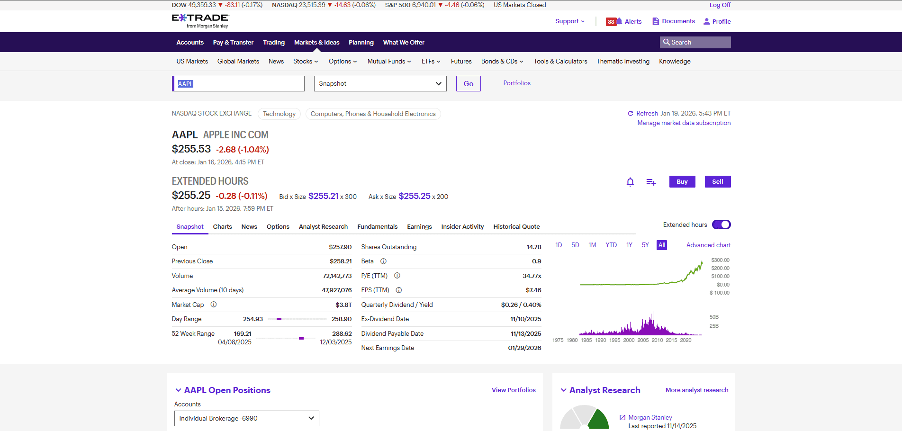Select the 1M chart range

(x=592, y=245)
